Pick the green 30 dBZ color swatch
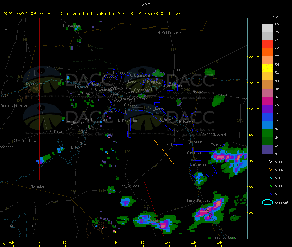This screenshot has height=247, width=292. pyautogui.click(x=267, y=133)
